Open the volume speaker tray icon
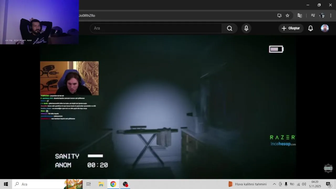The width and height of the screenshot is (336, 189). click(304, 184)
